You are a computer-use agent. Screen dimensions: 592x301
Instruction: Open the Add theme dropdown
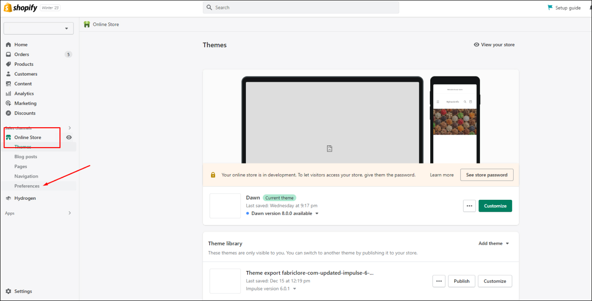coord(494,244)
